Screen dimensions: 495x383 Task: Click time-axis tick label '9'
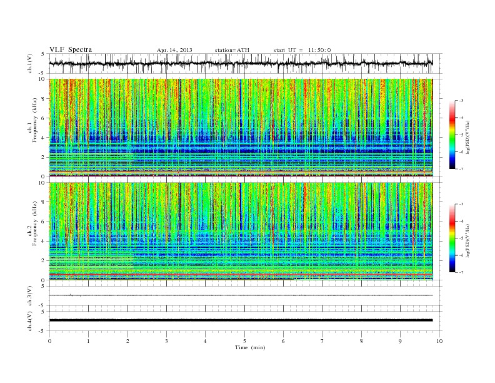[x=400, y=341]
